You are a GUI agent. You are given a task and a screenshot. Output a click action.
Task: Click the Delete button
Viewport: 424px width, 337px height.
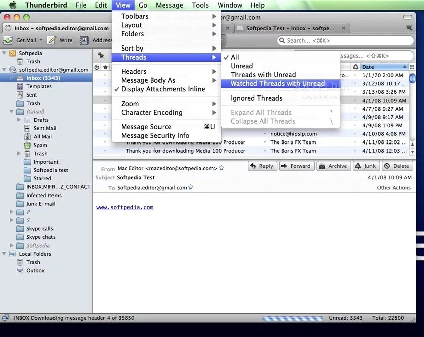[x=397, y=166]
